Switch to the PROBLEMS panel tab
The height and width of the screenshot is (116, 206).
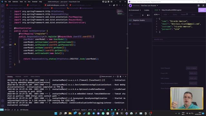(18, 77)
